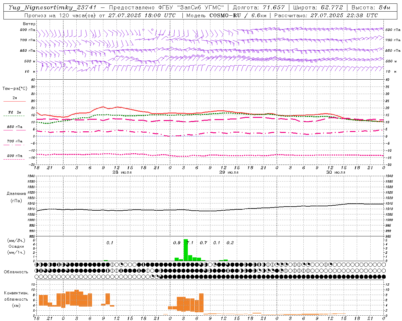Image resolution: width=402 pixels, height=321 pixels.
Task: Click the 'Ветер' wind panel label
Action: click(29, 24)
